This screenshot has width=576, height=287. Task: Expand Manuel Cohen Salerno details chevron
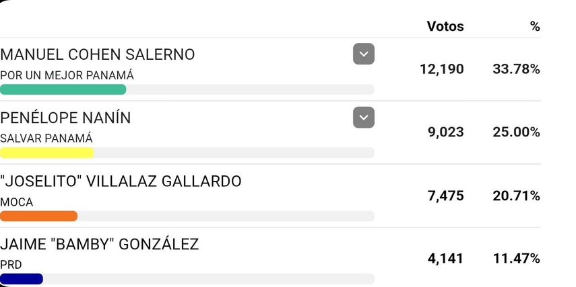pos(363,54)
